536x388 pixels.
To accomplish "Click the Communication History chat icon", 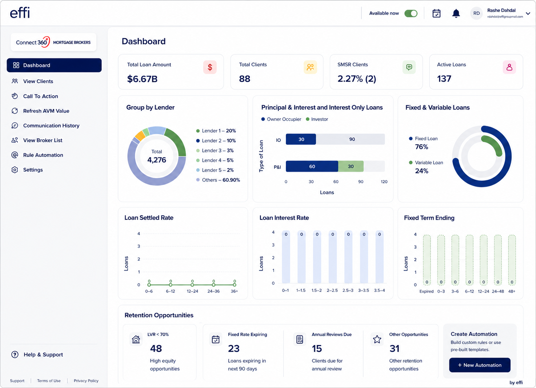I will 15,125.
